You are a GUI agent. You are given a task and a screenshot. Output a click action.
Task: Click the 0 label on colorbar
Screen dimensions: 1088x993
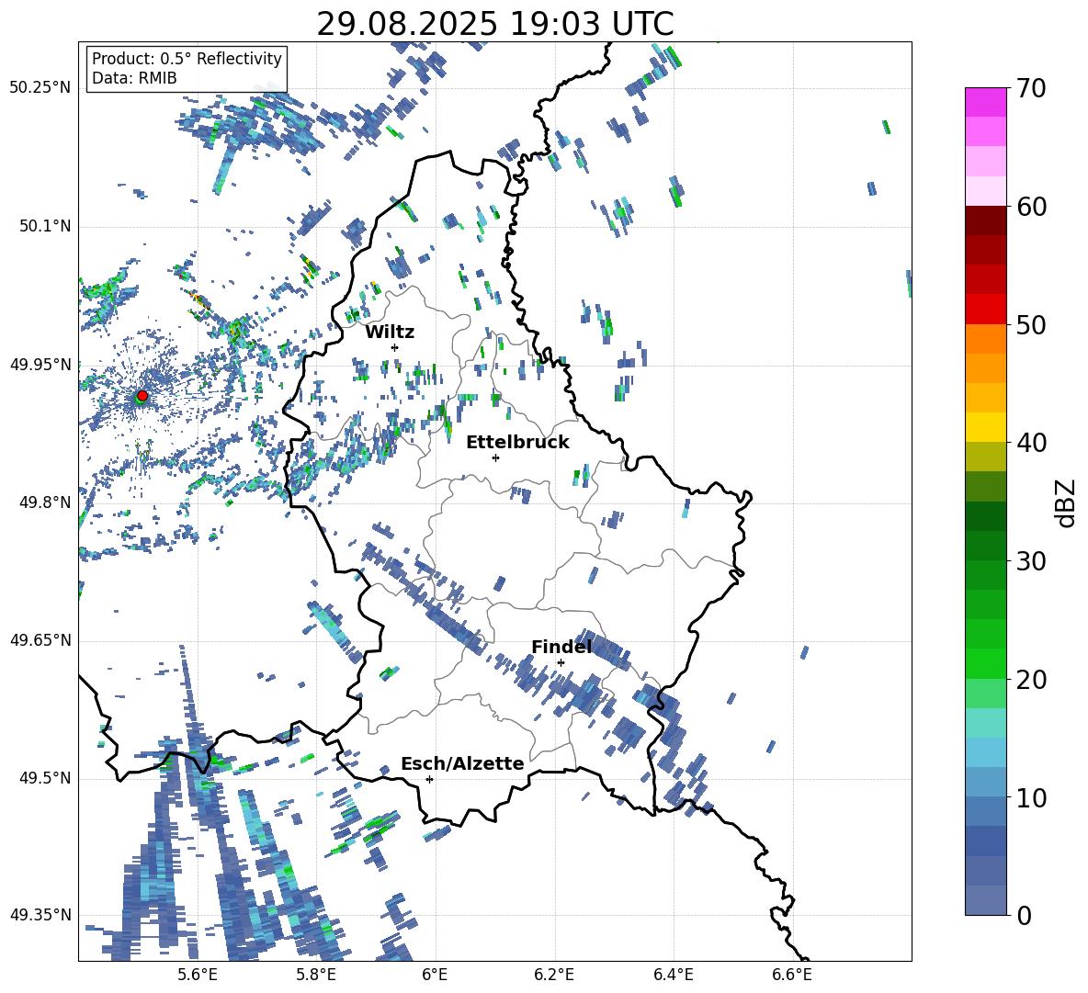tap(1025, 915)
